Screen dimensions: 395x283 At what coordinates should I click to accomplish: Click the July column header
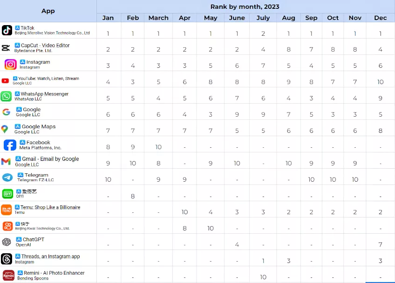263,18
